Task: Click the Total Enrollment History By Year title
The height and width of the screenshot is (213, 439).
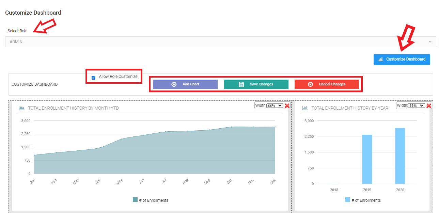Action: [x=350, y=108]
